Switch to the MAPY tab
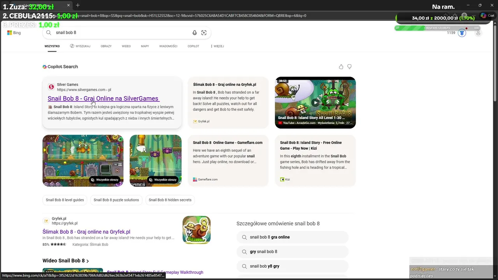 point(145,46)
